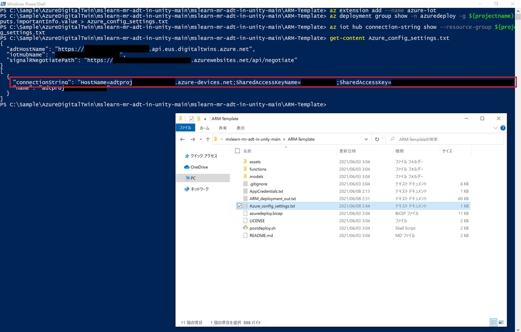Image resolution: width=521 pixels, height=332 pixels.
Task: Click mslearn-mr-adt-in-unity-main breadcrumb
Action: coord(254,139)
